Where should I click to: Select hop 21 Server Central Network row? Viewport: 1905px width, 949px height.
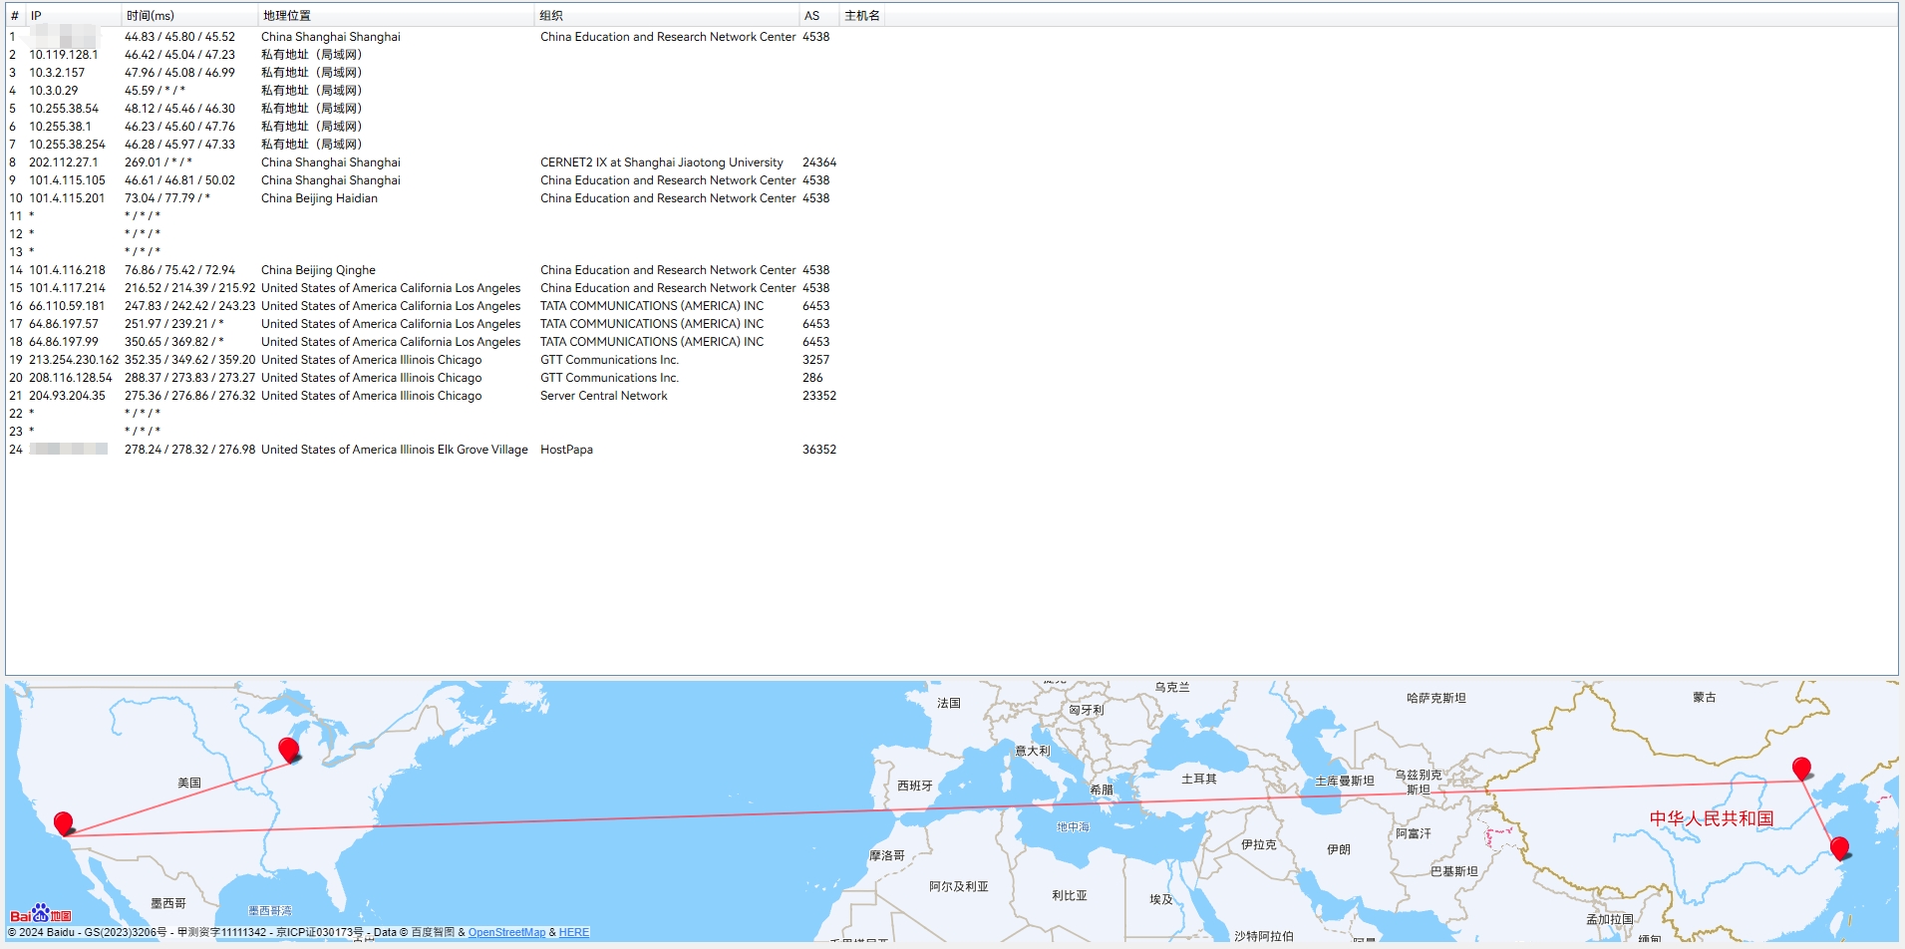pos(603,396)
